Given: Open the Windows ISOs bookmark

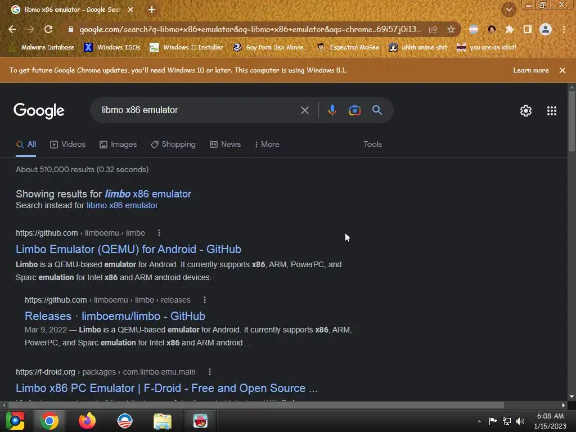Looking at the screenshot, I should [112, 47].
